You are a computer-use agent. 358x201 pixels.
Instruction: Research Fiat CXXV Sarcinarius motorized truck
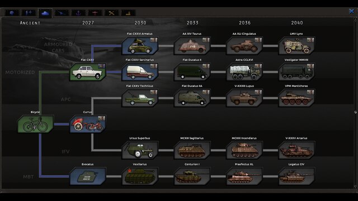pyautogui.click(x=140, y=72)
